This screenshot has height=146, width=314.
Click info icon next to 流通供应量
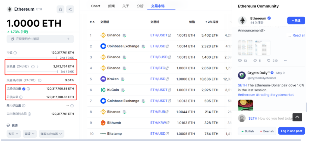tap(28, 89)
